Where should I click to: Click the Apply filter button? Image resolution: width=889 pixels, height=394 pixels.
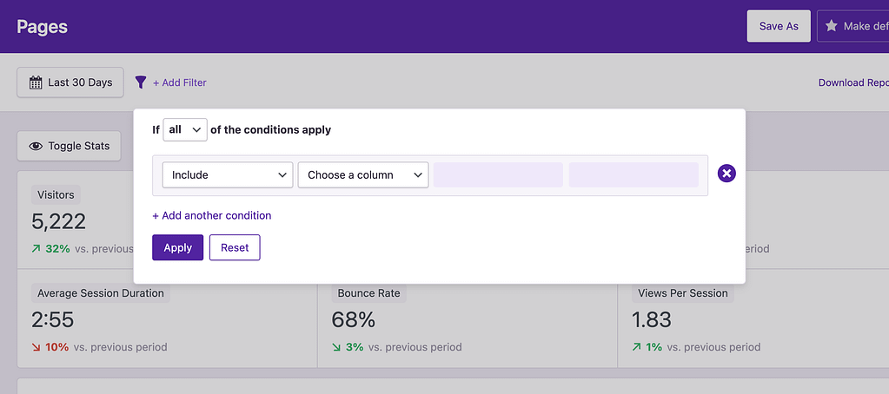click(177, 247)
